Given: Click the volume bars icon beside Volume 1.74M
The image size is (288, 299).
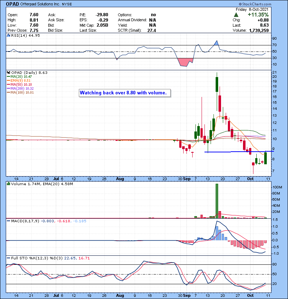Looking at the screenshot, I should [x=8, y=184].
